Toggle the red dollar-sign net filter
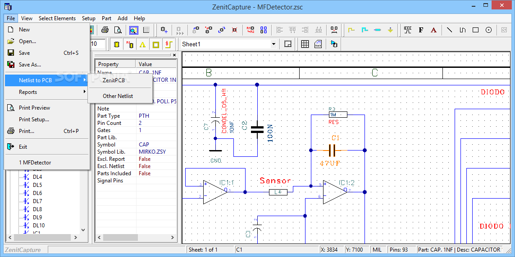Screen dimensions: 515x257 point(169,44)
